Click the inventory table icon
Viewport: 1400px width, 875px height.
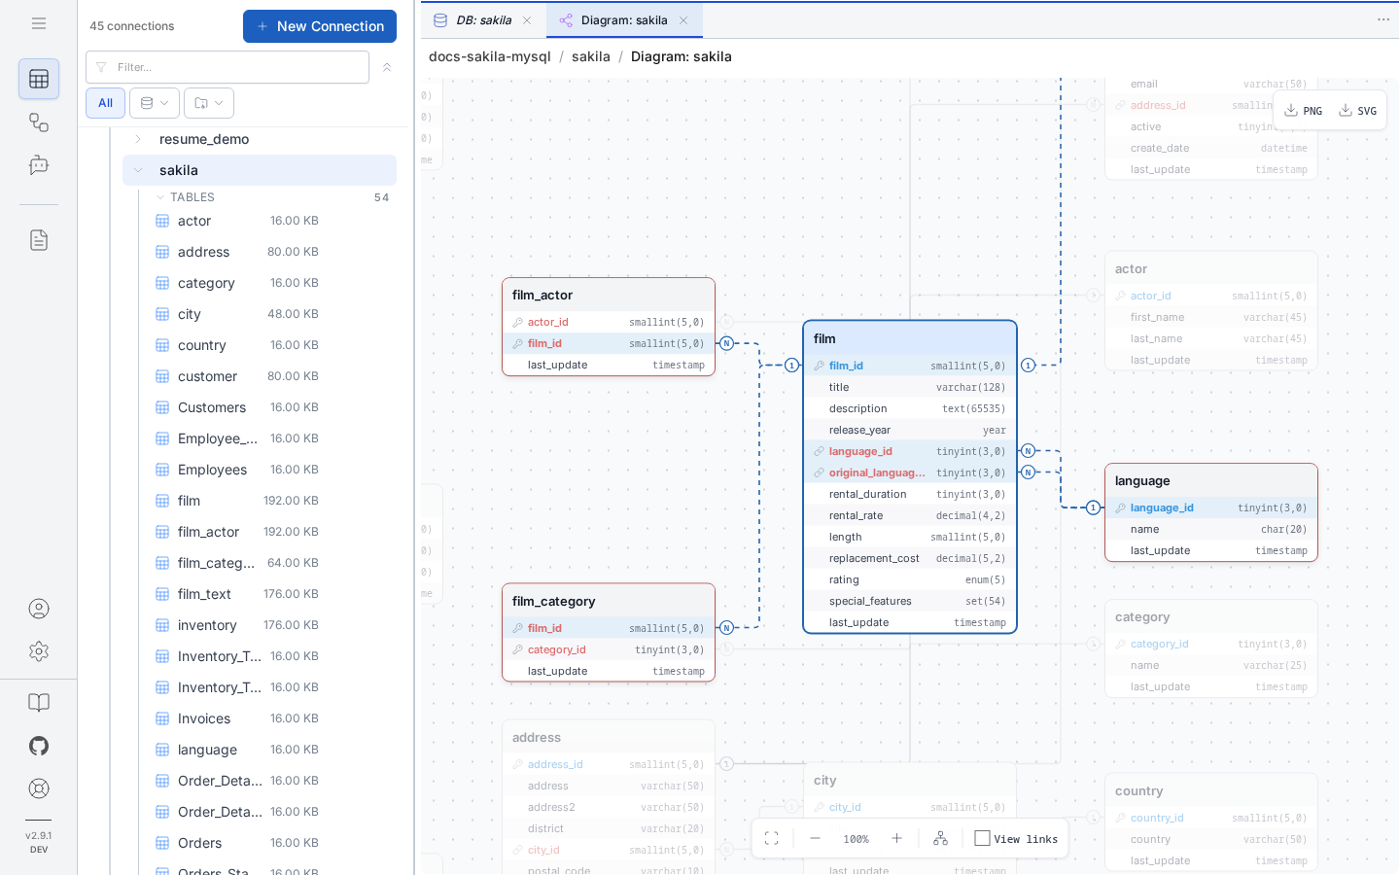(163, 625)
